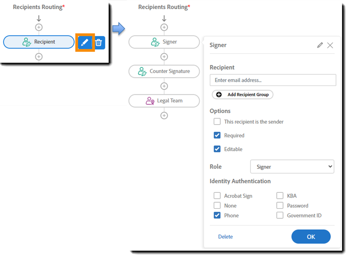Uncheck the Required option
The height and width of the screenshot is (255, 346).
(x=217, y=135)
